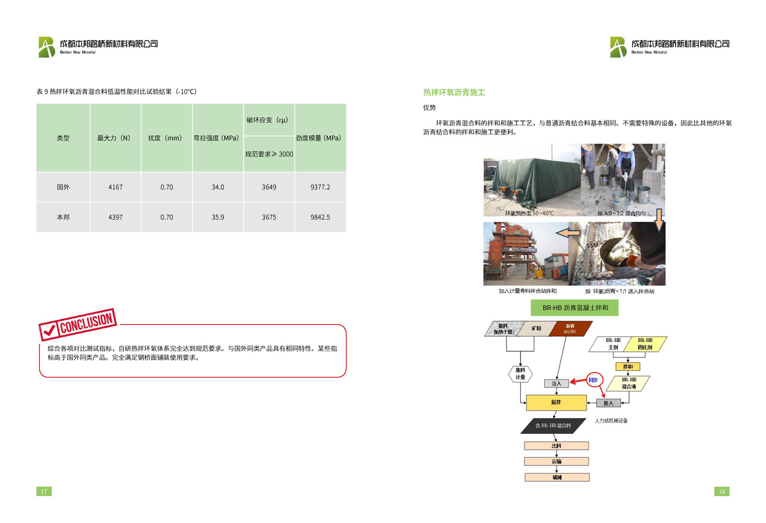Image resolution: width=766 pixels, height=523 pixels.
Task: Click the red 同步 circle in flowchart
Action: (594, 380)
